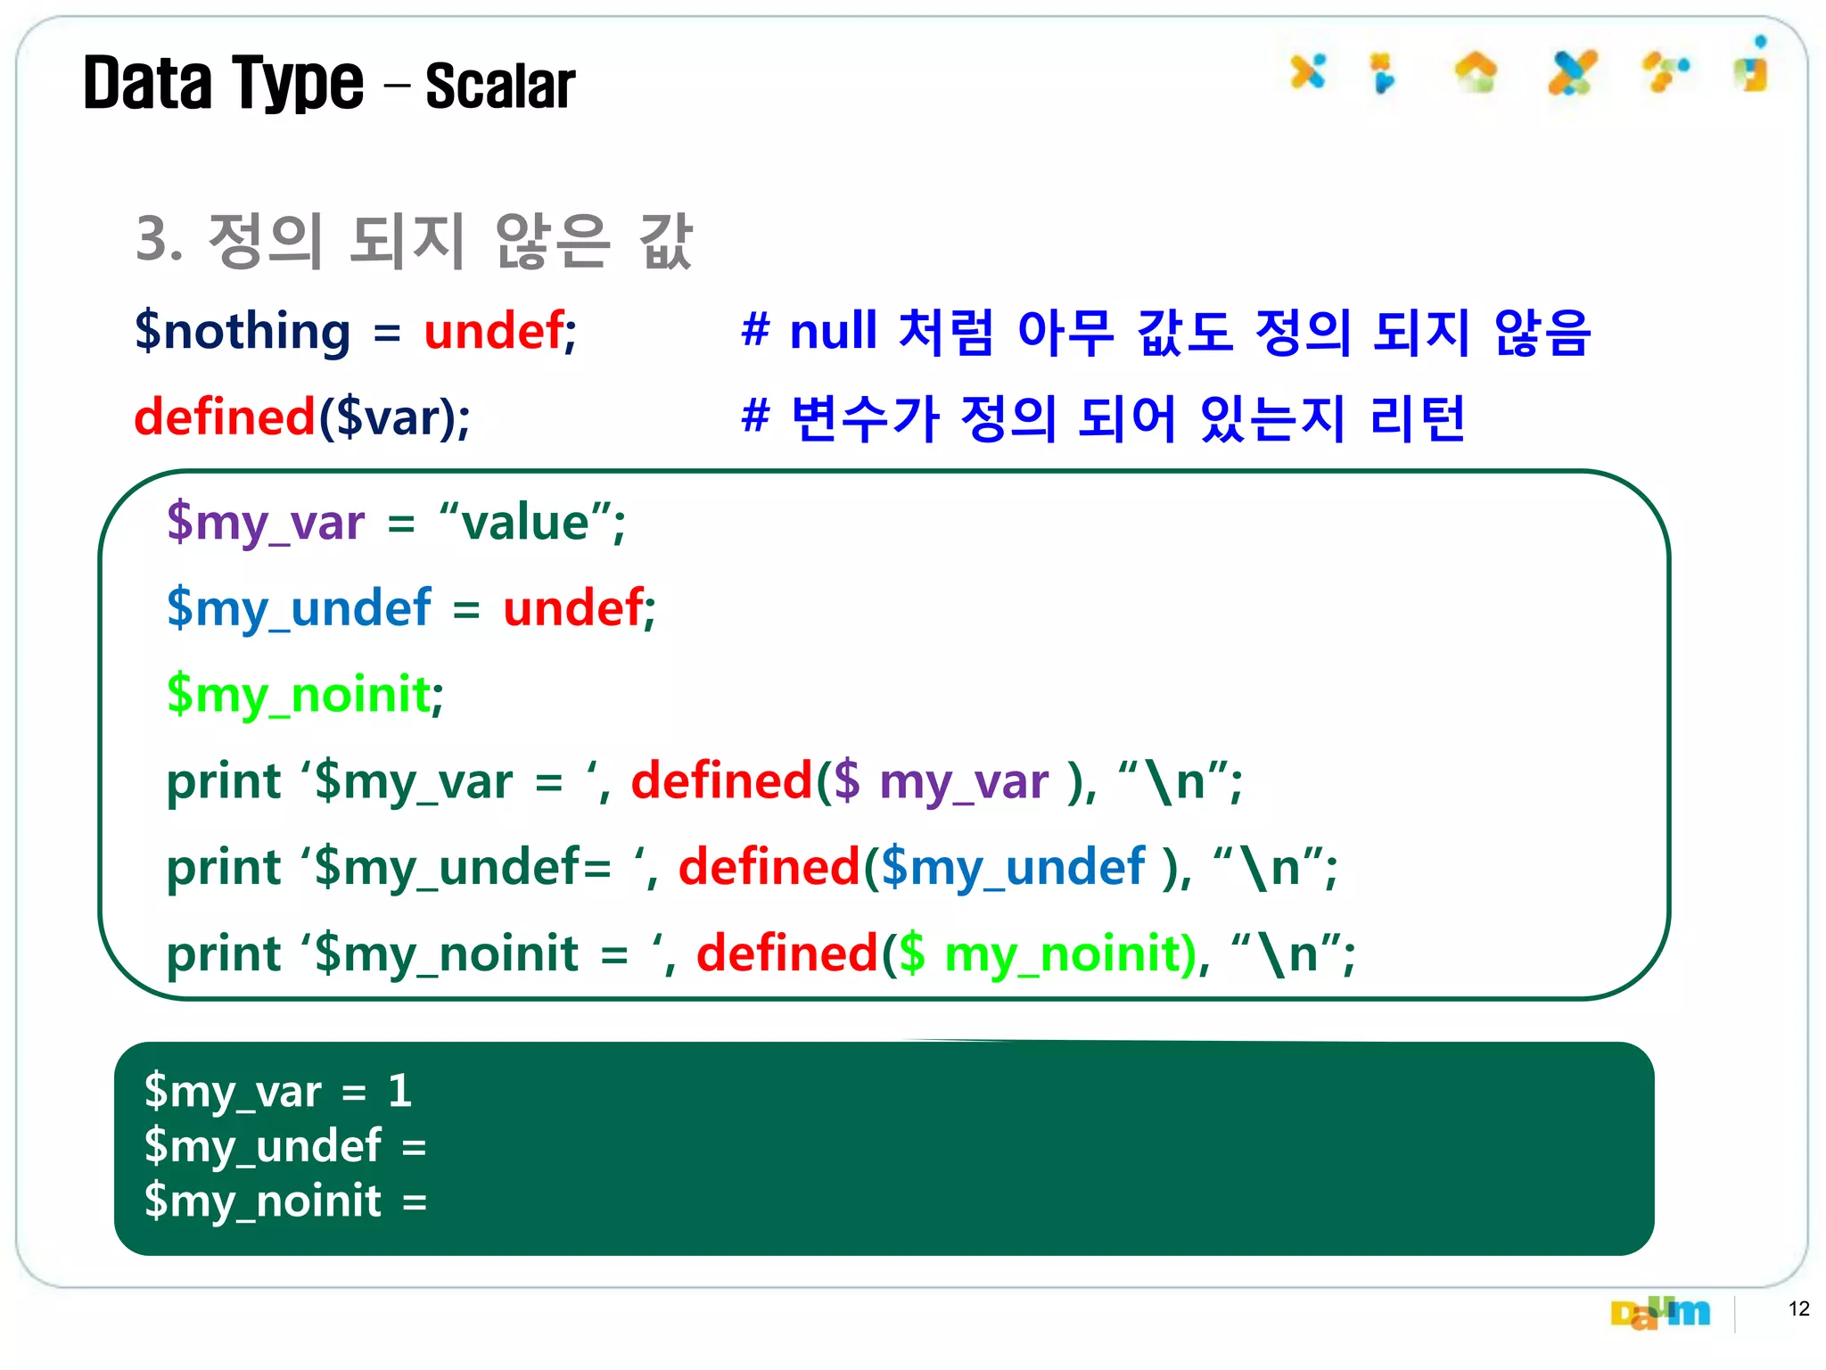Click the orange-blue X-shaped icon in header
Screen dimensions: 1826x1370
click(x=1308, y=71)
